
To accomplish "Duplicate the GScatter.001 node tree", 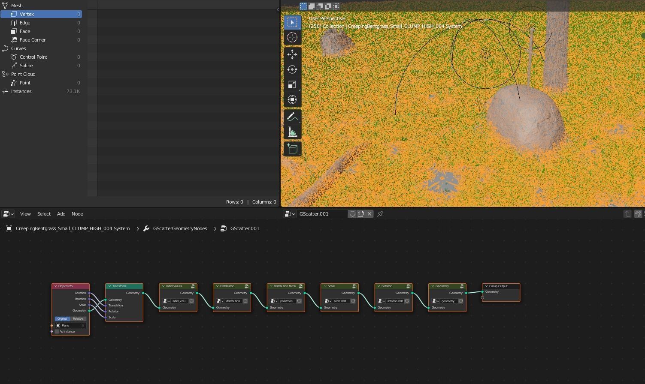I will pos(361,214).
